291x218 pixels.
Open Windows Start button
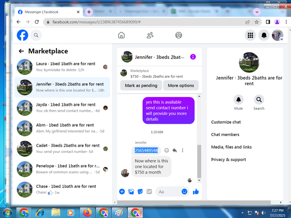point(8,213)
